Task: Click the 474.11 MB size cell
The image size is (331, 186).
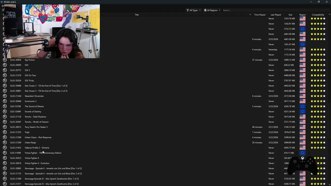Action: pyautogui.click(x=289, y=153)
